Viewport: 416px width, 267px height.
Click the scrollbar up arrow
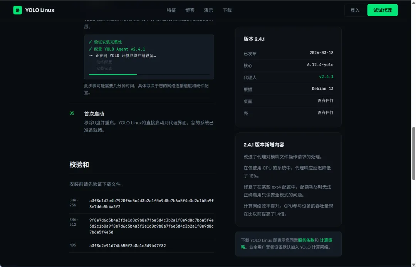click(413, 2)
